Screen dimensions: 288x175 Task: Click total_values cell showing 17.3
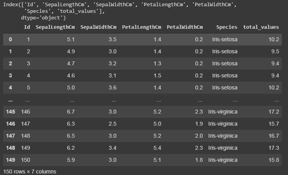coord(274,148)
